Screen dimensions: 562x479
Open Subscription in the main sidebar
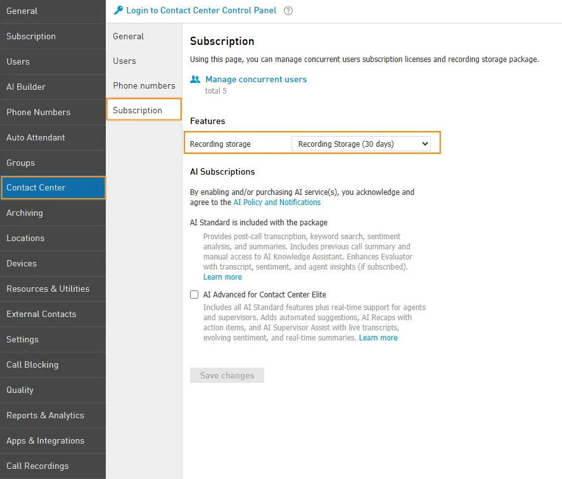click(53, 37)
